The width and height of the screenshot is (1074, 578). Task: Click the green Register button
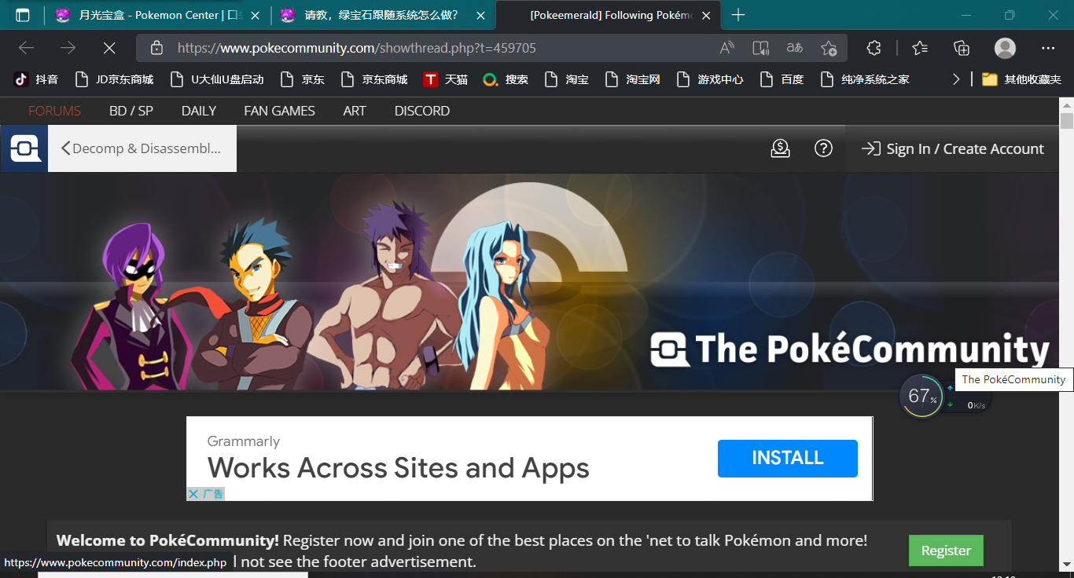[x=946, y=551]
